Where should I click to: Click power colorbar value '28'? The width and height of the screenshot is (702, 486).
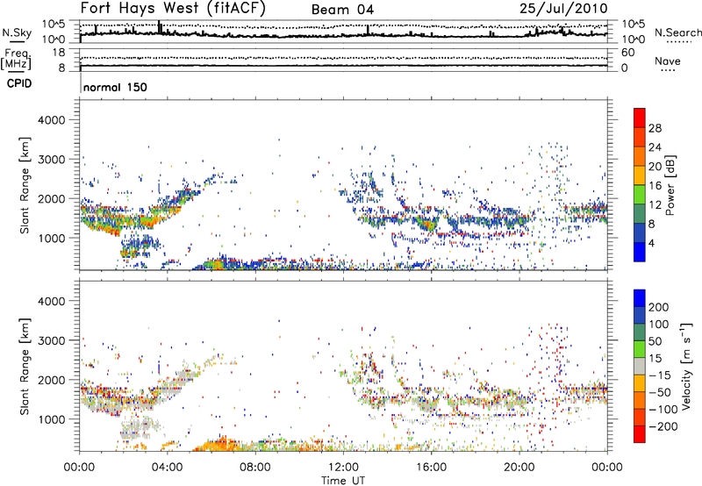[x=655, y=128]
